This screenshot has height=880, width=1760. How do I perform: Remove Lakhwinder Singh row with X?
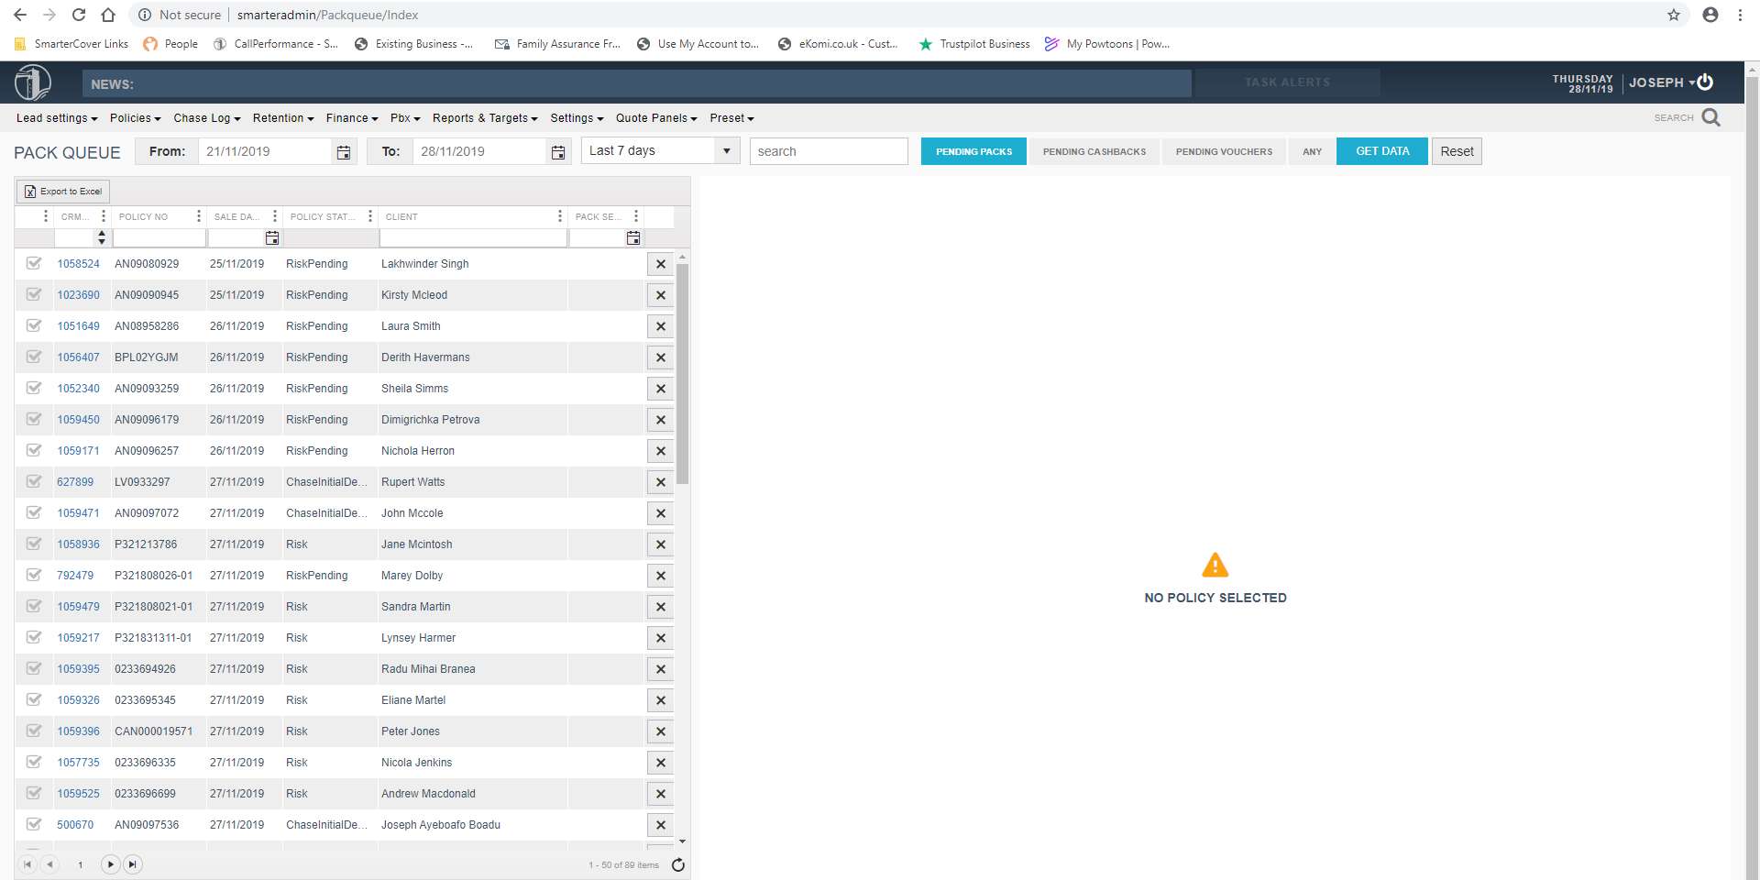pos(660,264)
